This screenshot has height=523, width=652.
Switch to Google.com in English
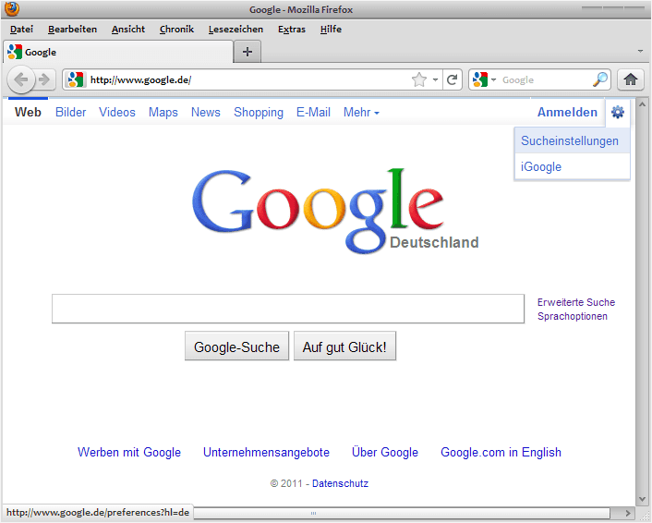(x=501, y=452)
